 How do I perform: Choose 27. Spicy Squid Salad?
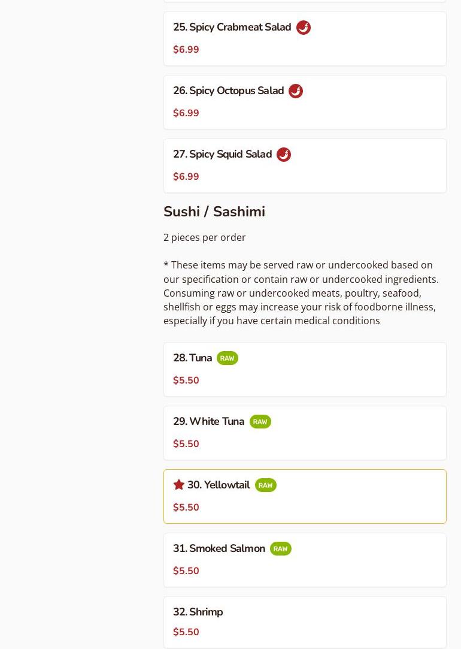222,155
